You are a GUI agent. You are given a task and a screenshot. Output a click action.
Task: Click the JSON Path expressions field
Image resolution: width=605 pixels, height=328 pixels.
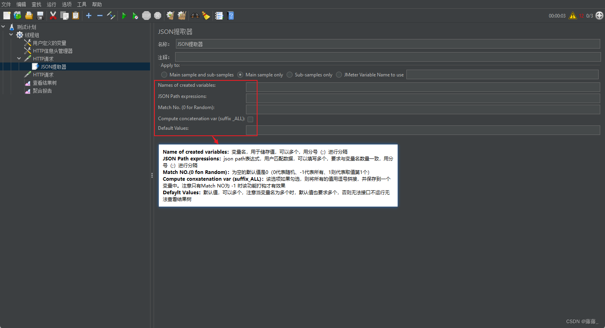pyautogui.click(x=423, y=98)
